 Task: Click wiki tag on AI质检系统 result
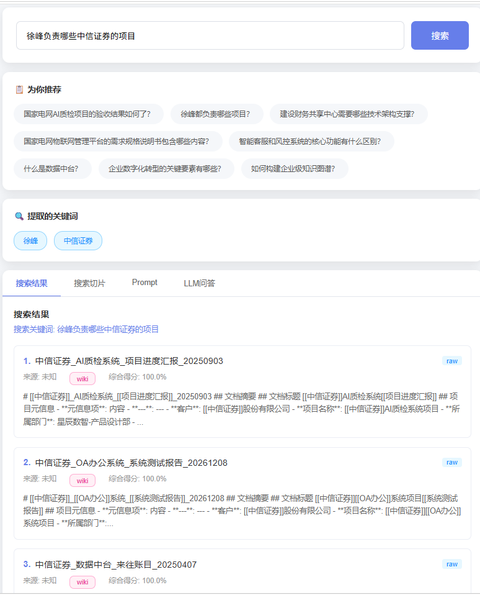(82, 379)
